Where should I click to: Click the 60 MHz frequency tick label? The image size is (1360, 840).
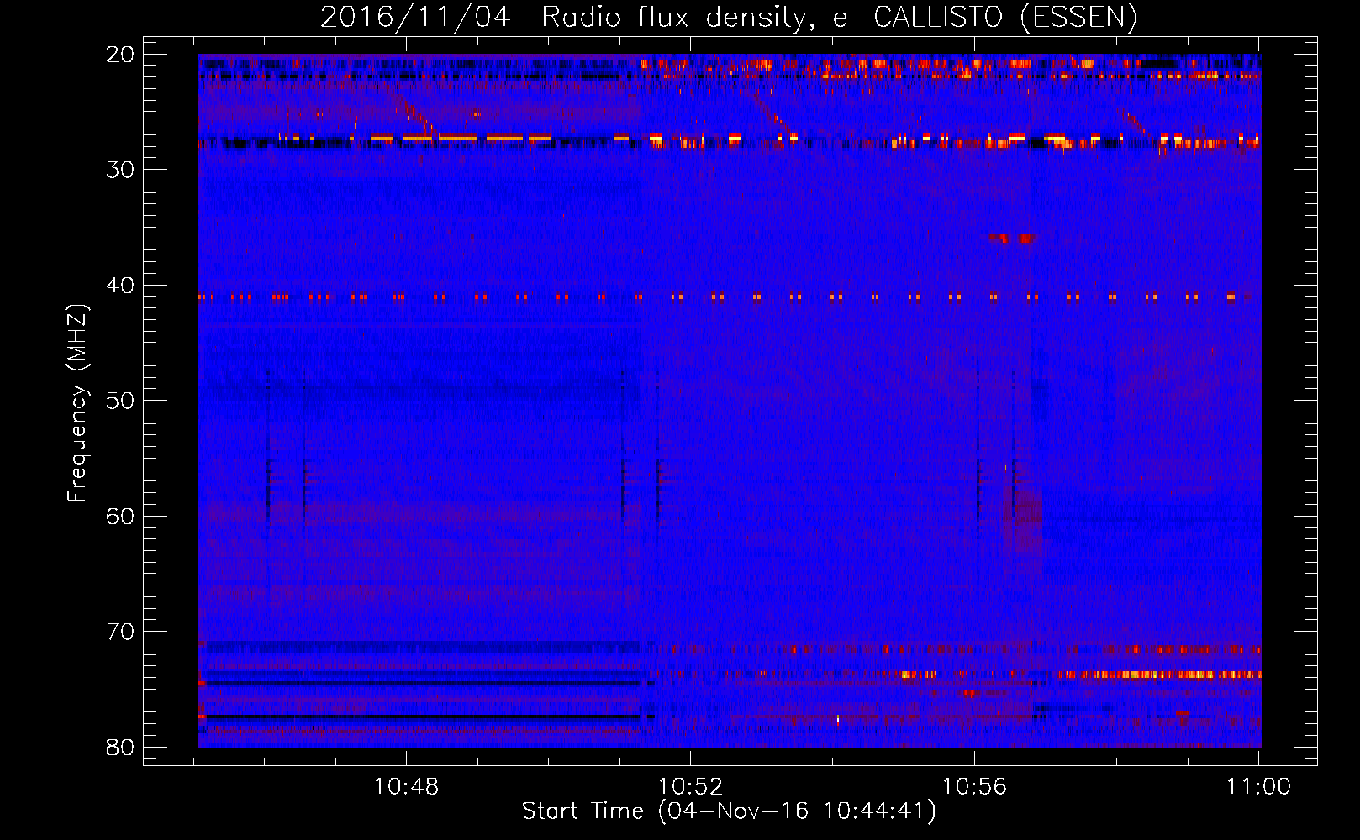(x=120, y=516)
